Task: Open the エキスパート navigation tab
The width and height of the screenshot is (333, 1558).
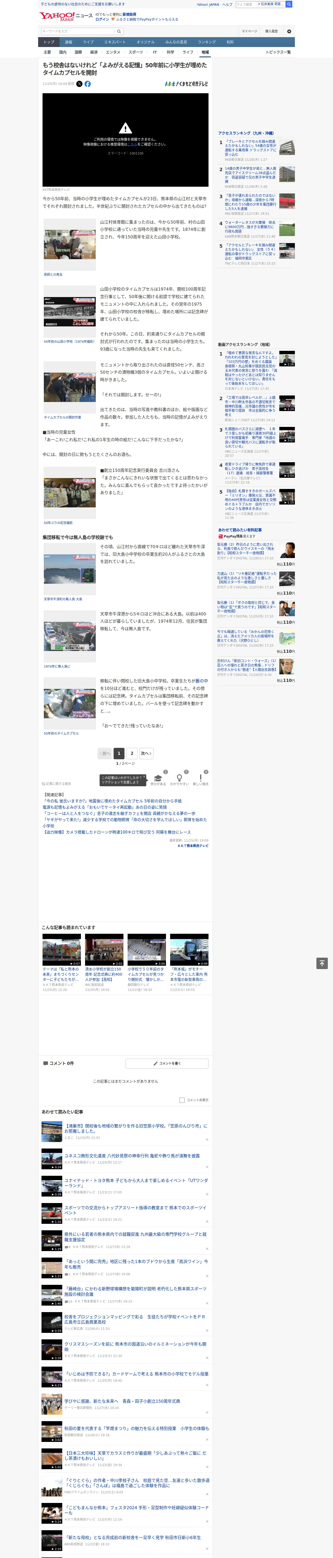Action: pyautogui.click(x=115, y=42)
